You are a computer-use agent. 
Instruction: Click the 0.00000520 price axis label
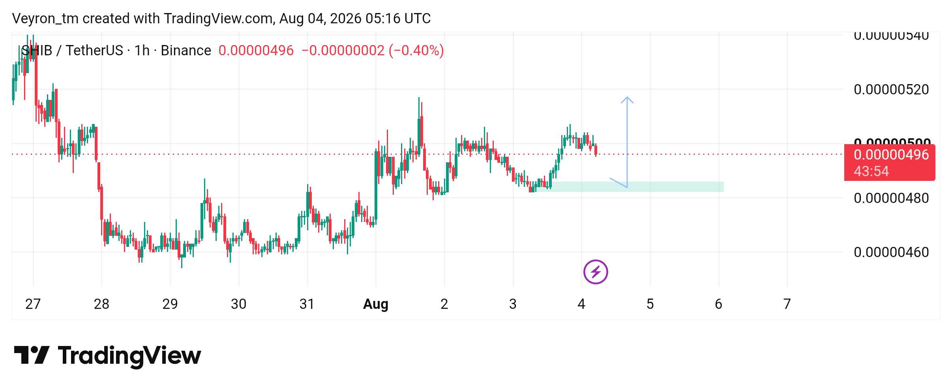pyautogui.click(x=891, y=90)
